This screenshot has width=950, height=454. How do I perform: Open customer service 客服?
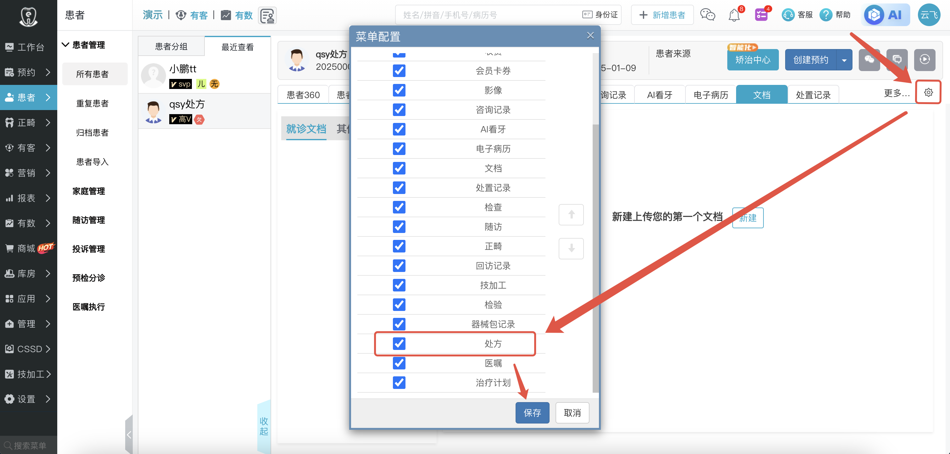(x=797, y=15)
